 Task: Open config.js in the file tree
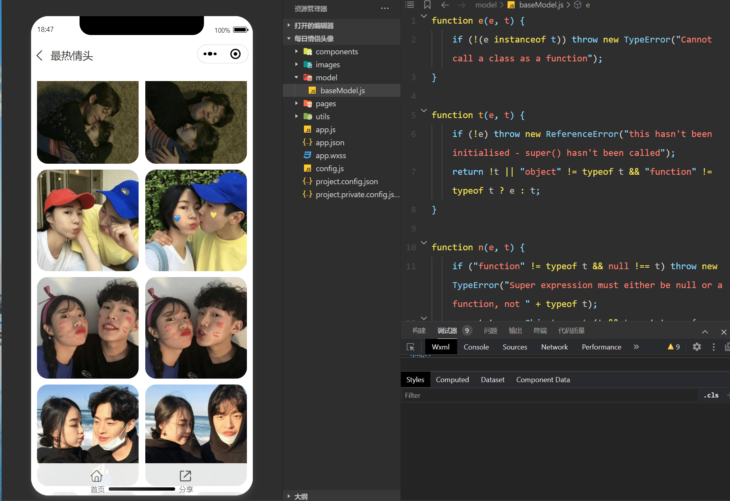coord(330,168)
